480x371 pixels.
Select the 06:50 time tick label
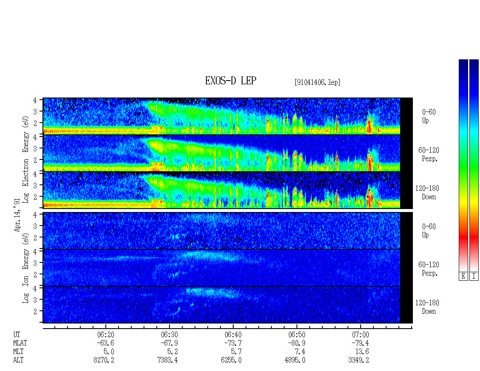click(296, 335)
